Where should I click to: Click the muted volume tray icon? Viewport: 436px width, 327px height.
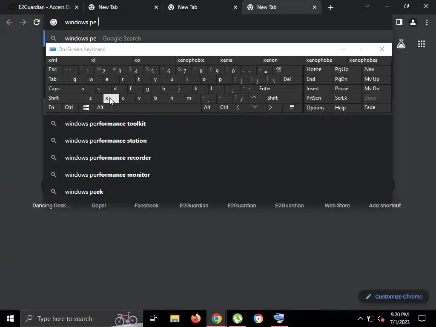point(381,318)
